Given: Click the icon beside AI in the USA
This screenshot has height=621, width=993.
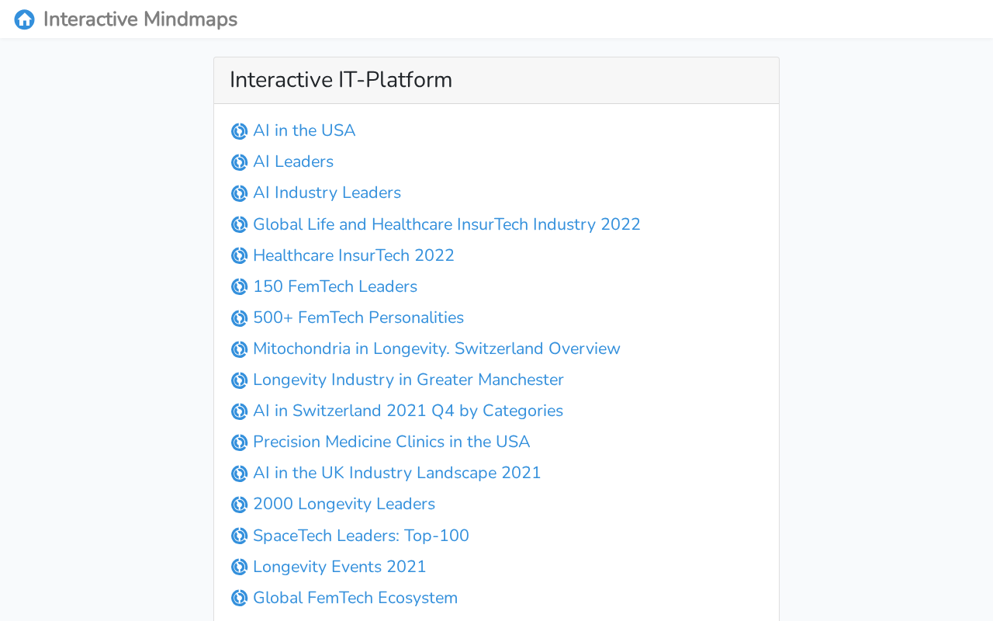Looking at the screenshot, I should click(x=239, y=131).
